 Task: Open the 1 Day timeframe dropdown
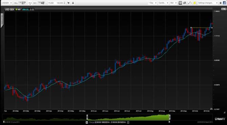point(152,3)
